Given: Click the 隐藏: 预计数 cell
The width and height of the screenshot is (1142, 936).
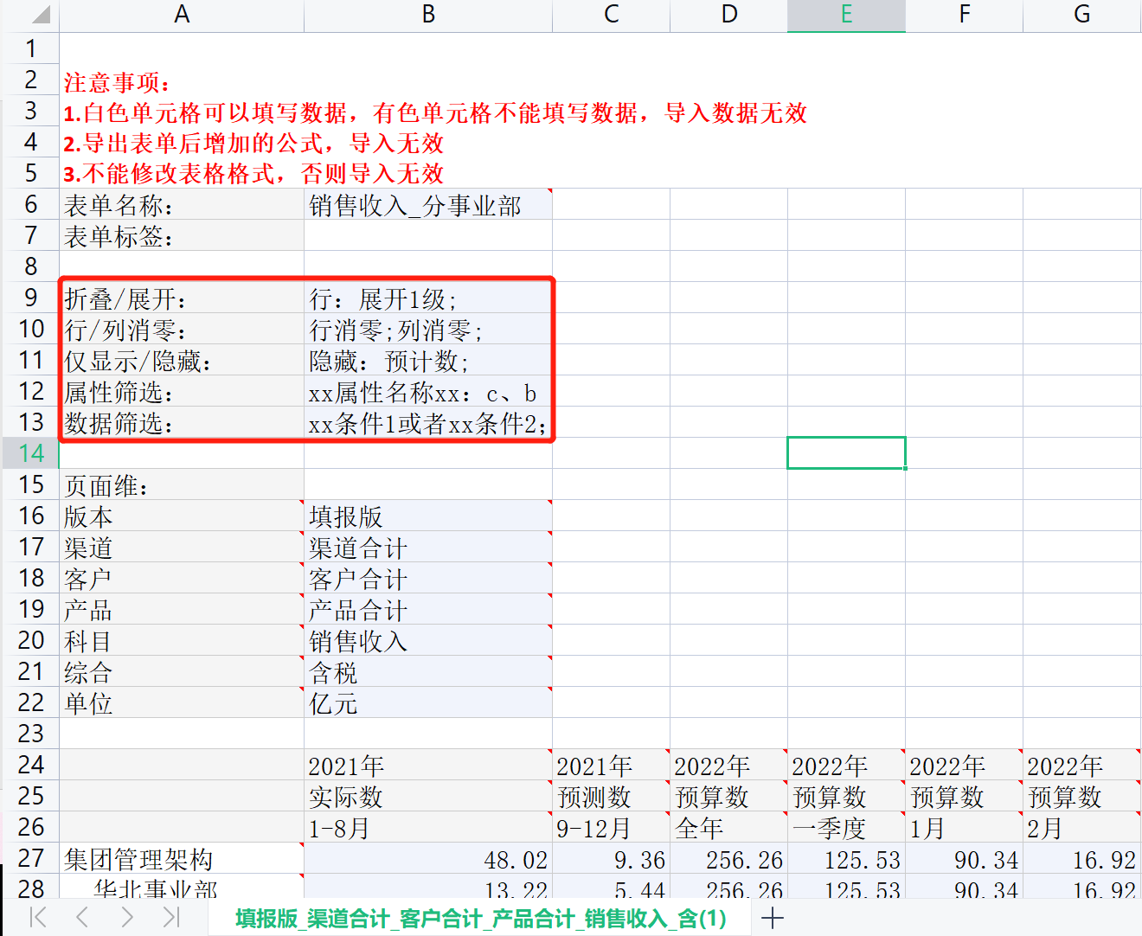Looking at the screenshot, I should pyautogui.click(x=427, y=362).
